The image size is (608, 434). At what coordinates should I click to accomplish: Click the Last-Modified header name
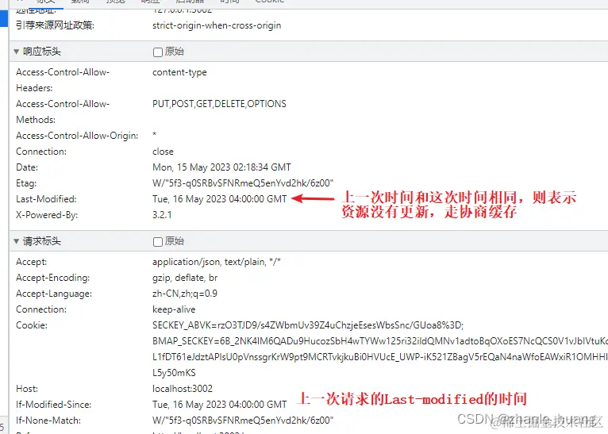[46, 199]
